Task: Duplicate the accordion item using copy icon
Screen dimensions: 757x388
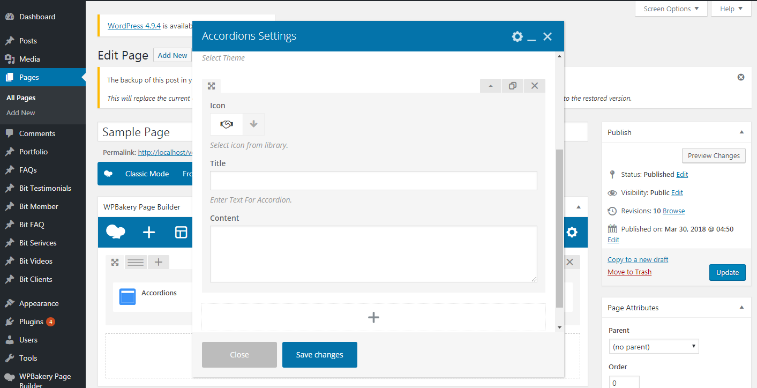Action: pos(513,86)
